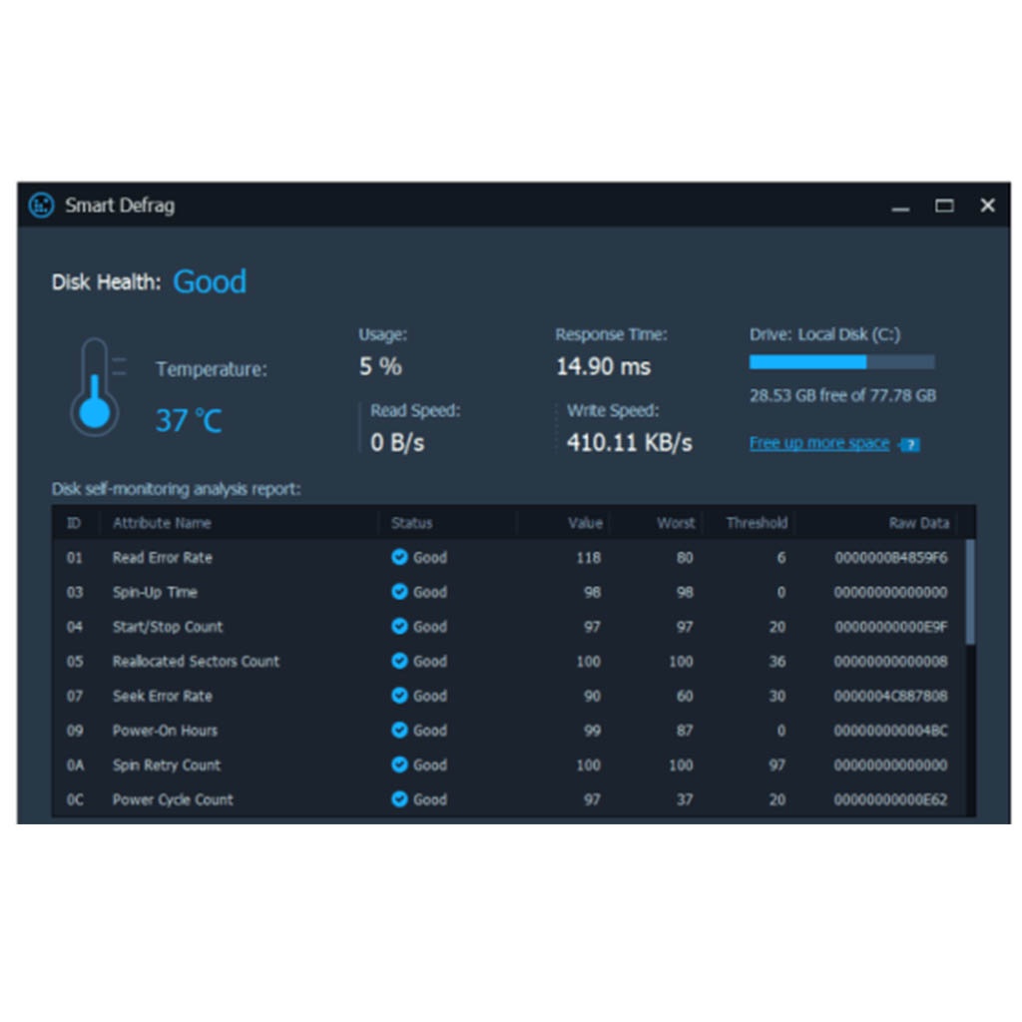Click the Status column header
1022x1022 pixels.
(x=411, y=523)
